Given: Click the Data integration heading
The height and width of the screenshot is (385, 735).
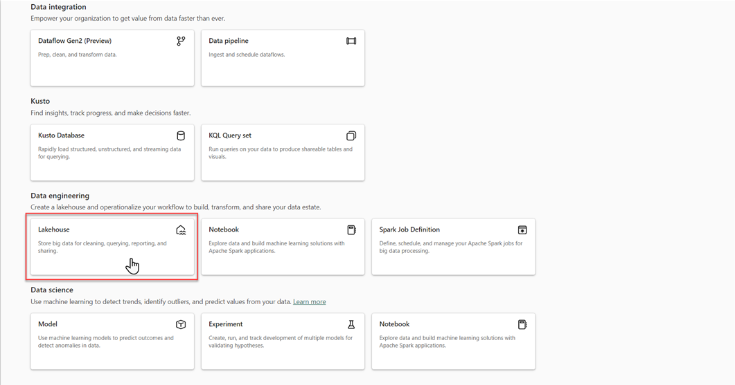Looking at the screenshot, I should (59, 7).
